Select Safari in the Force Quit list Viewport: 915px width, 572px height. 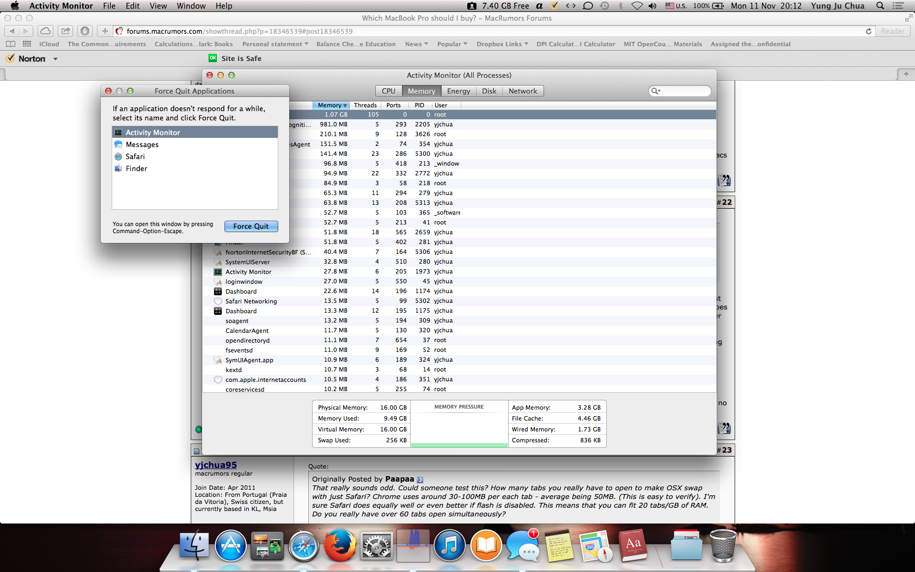(x=195, y=156)
